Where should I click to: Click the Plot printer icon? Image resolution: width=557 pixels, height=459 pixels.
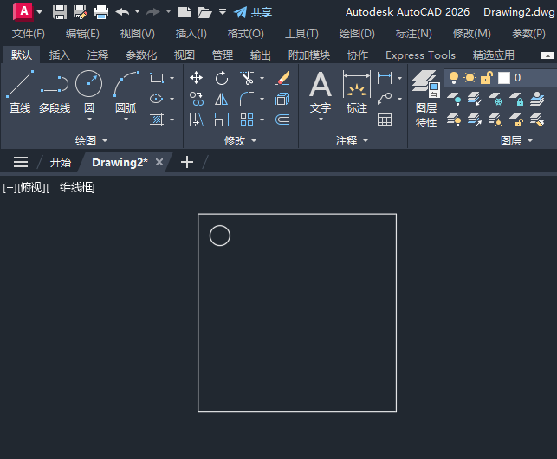coord(101,12)
